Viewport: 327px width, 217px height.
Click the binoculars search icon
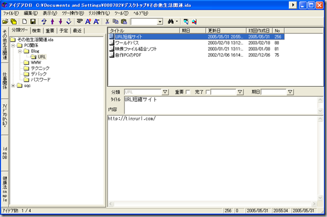(170, 21)
